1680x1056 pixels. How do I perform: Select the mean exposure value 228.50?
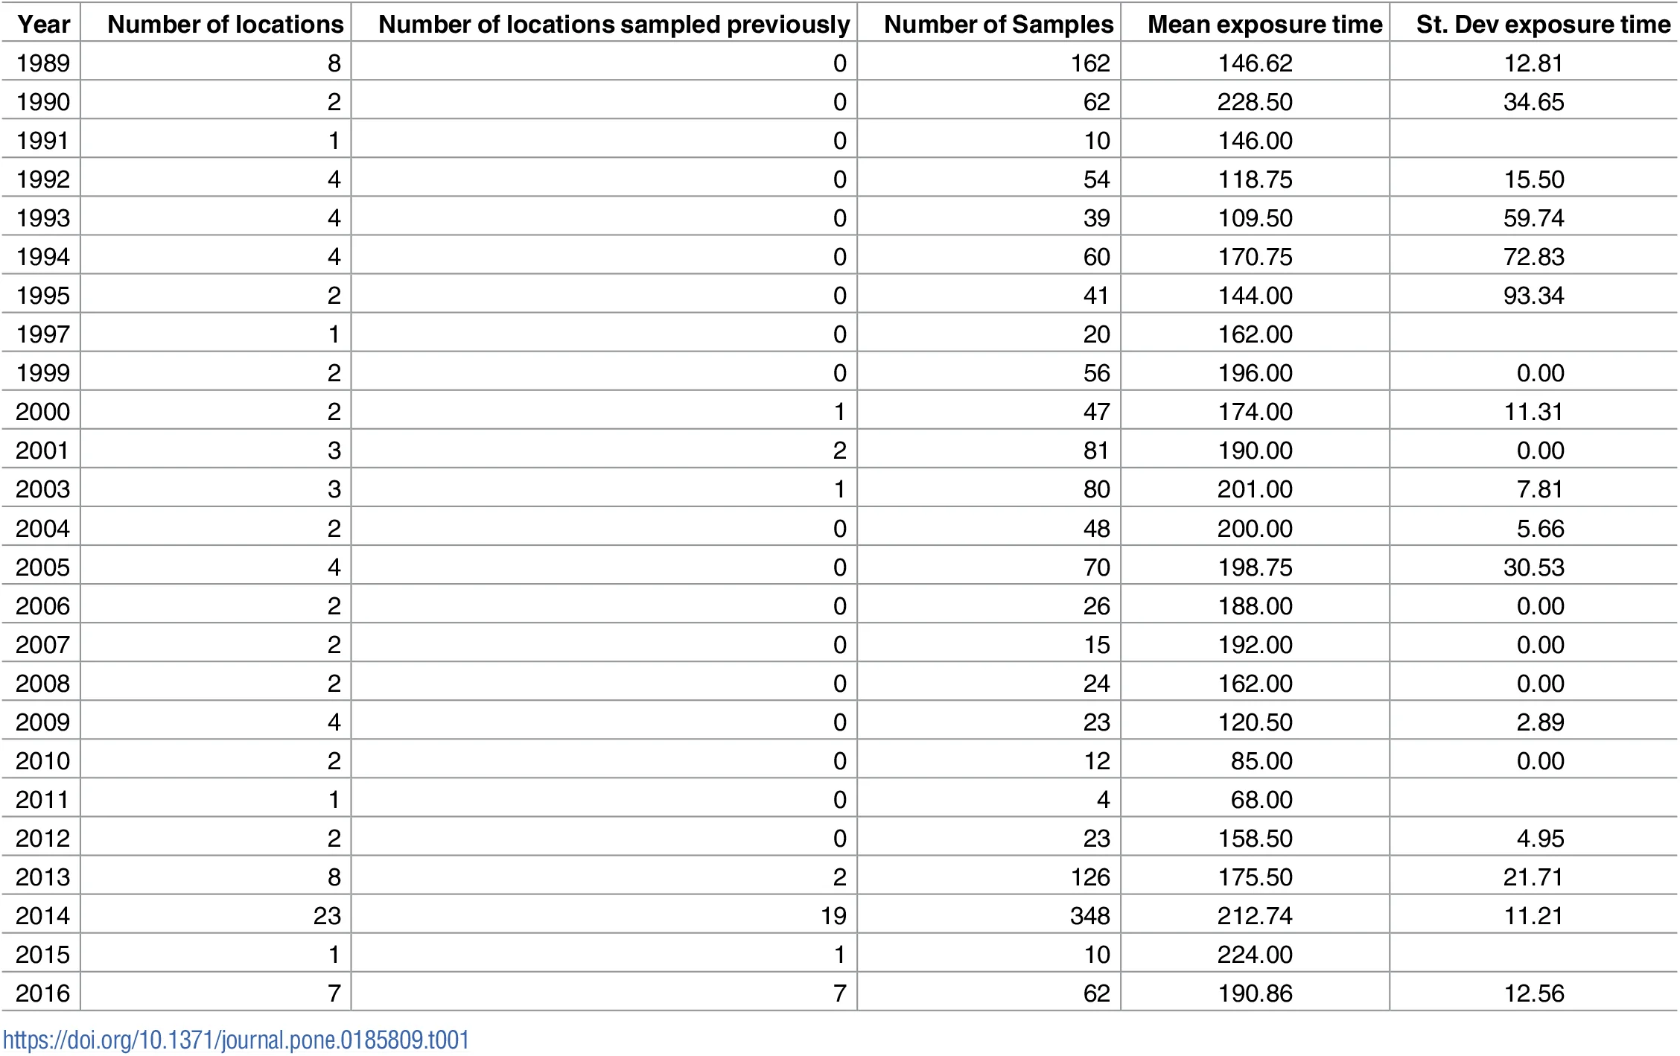click(x=1255, y=102)
